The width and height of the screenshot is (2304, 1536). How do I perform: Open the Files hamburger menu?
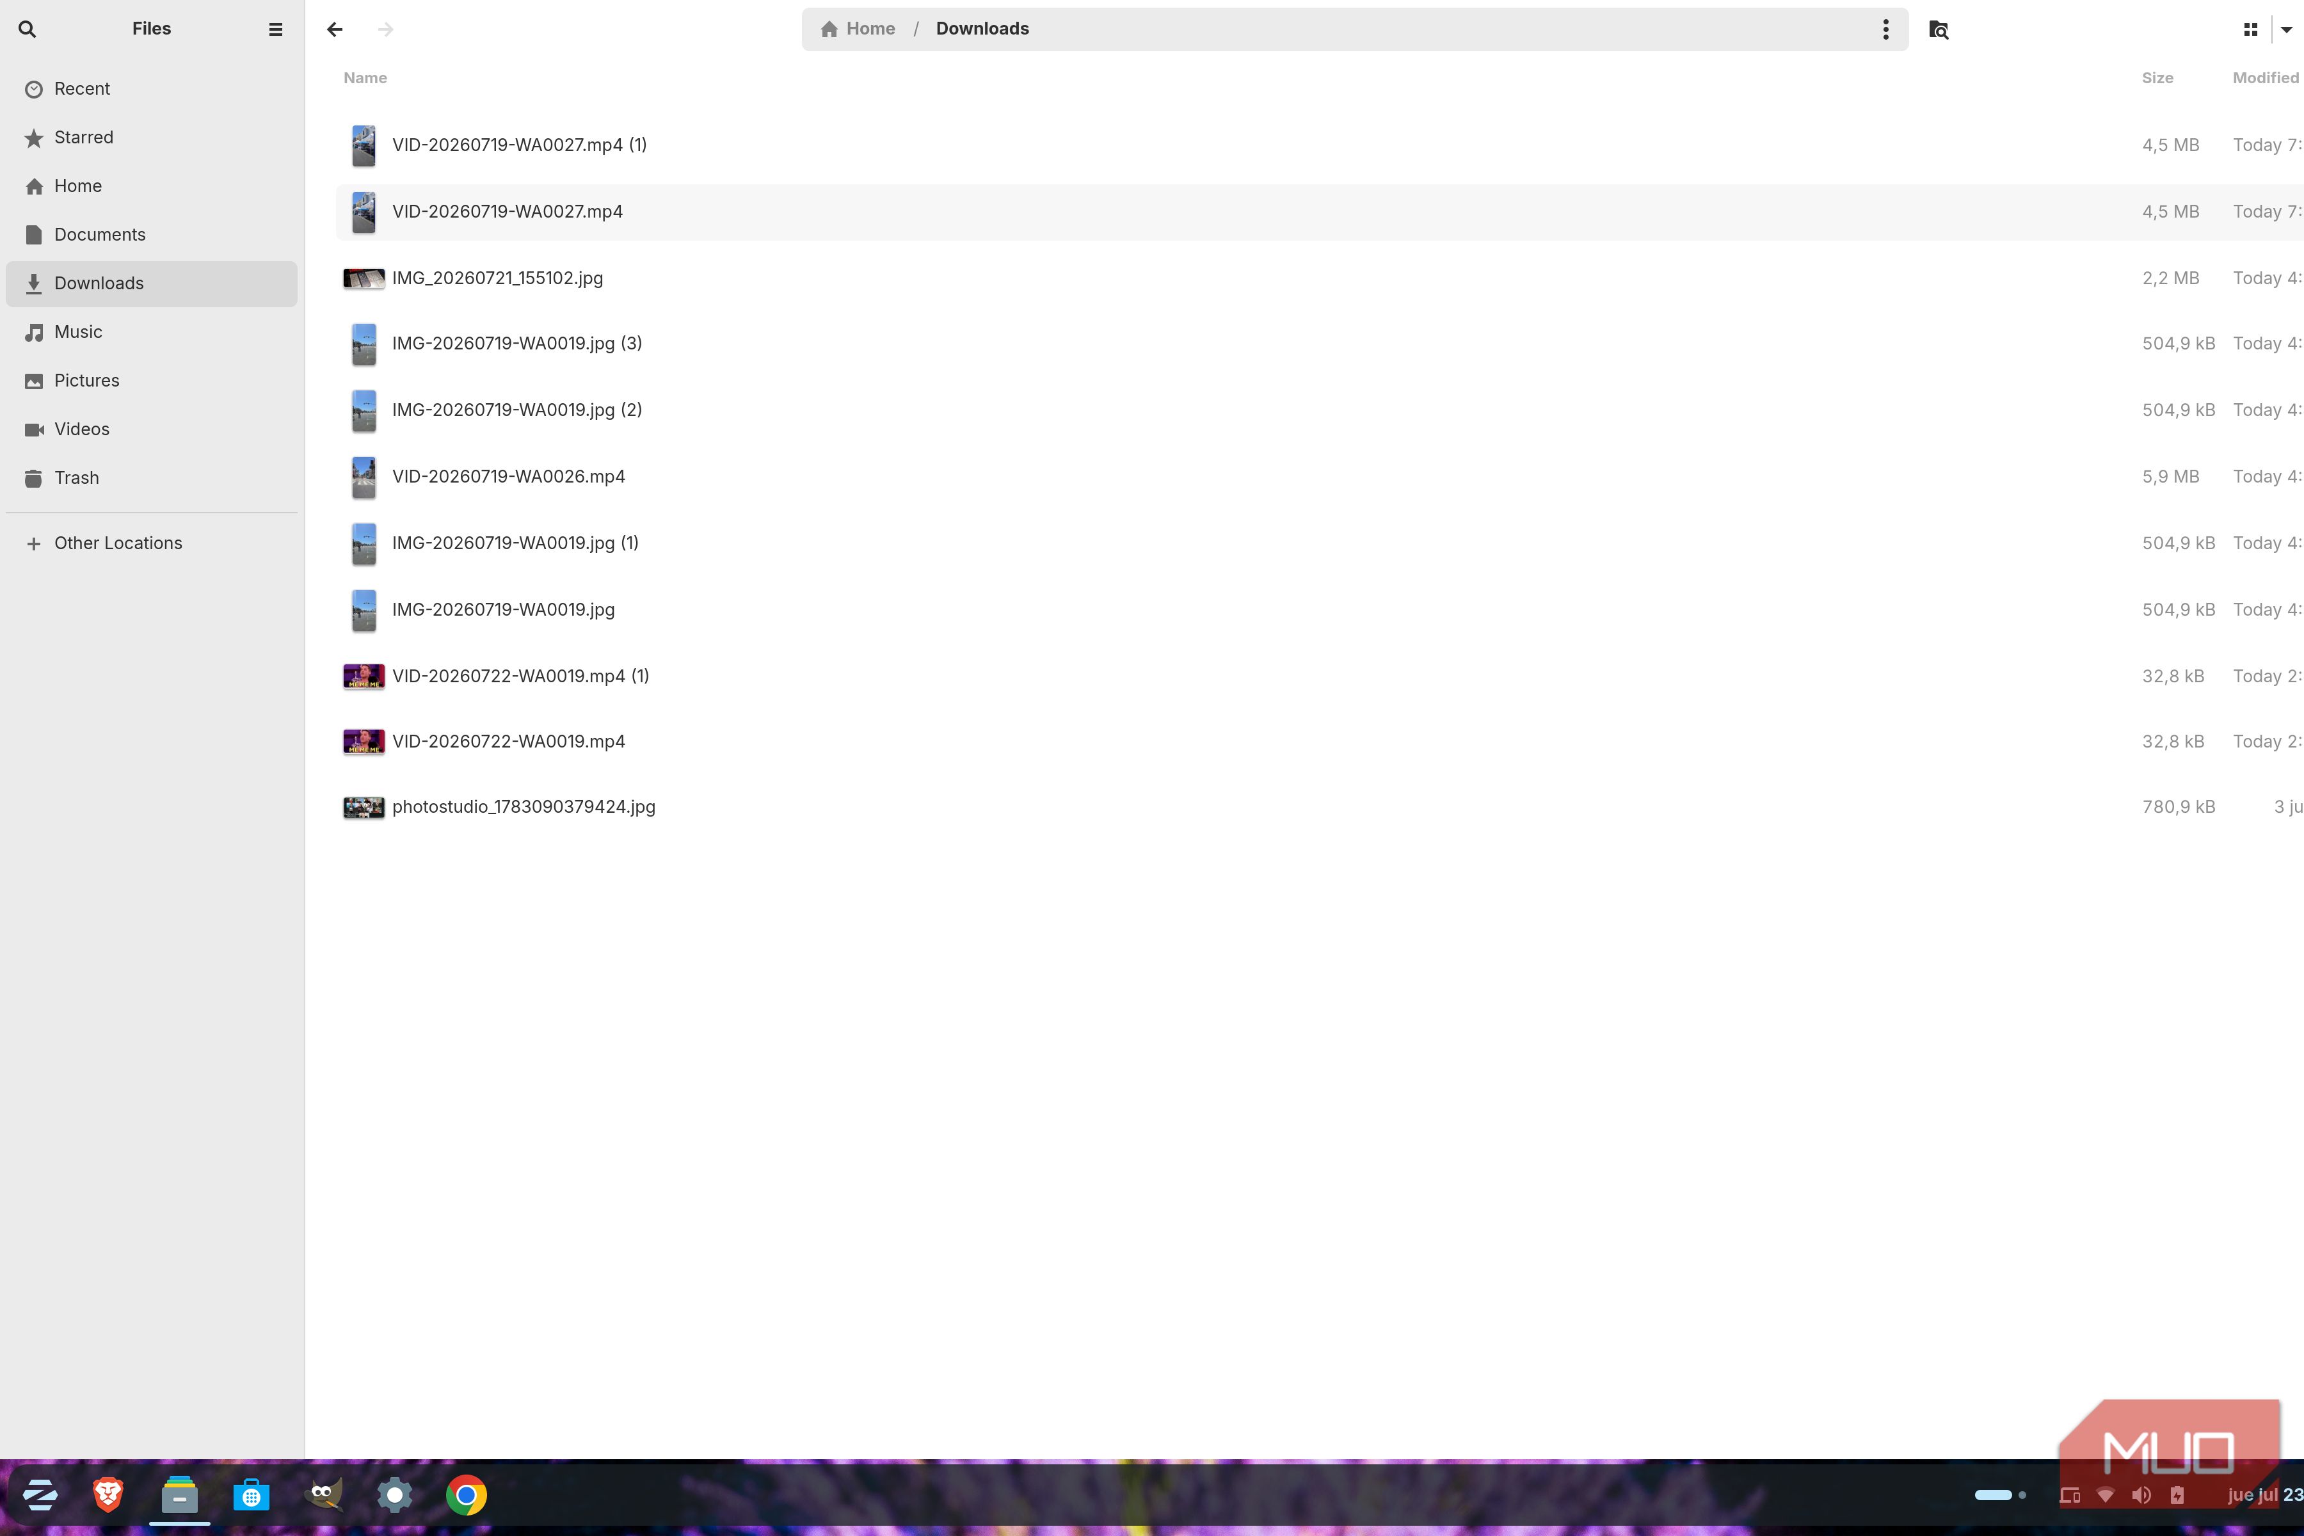(275, 29)
